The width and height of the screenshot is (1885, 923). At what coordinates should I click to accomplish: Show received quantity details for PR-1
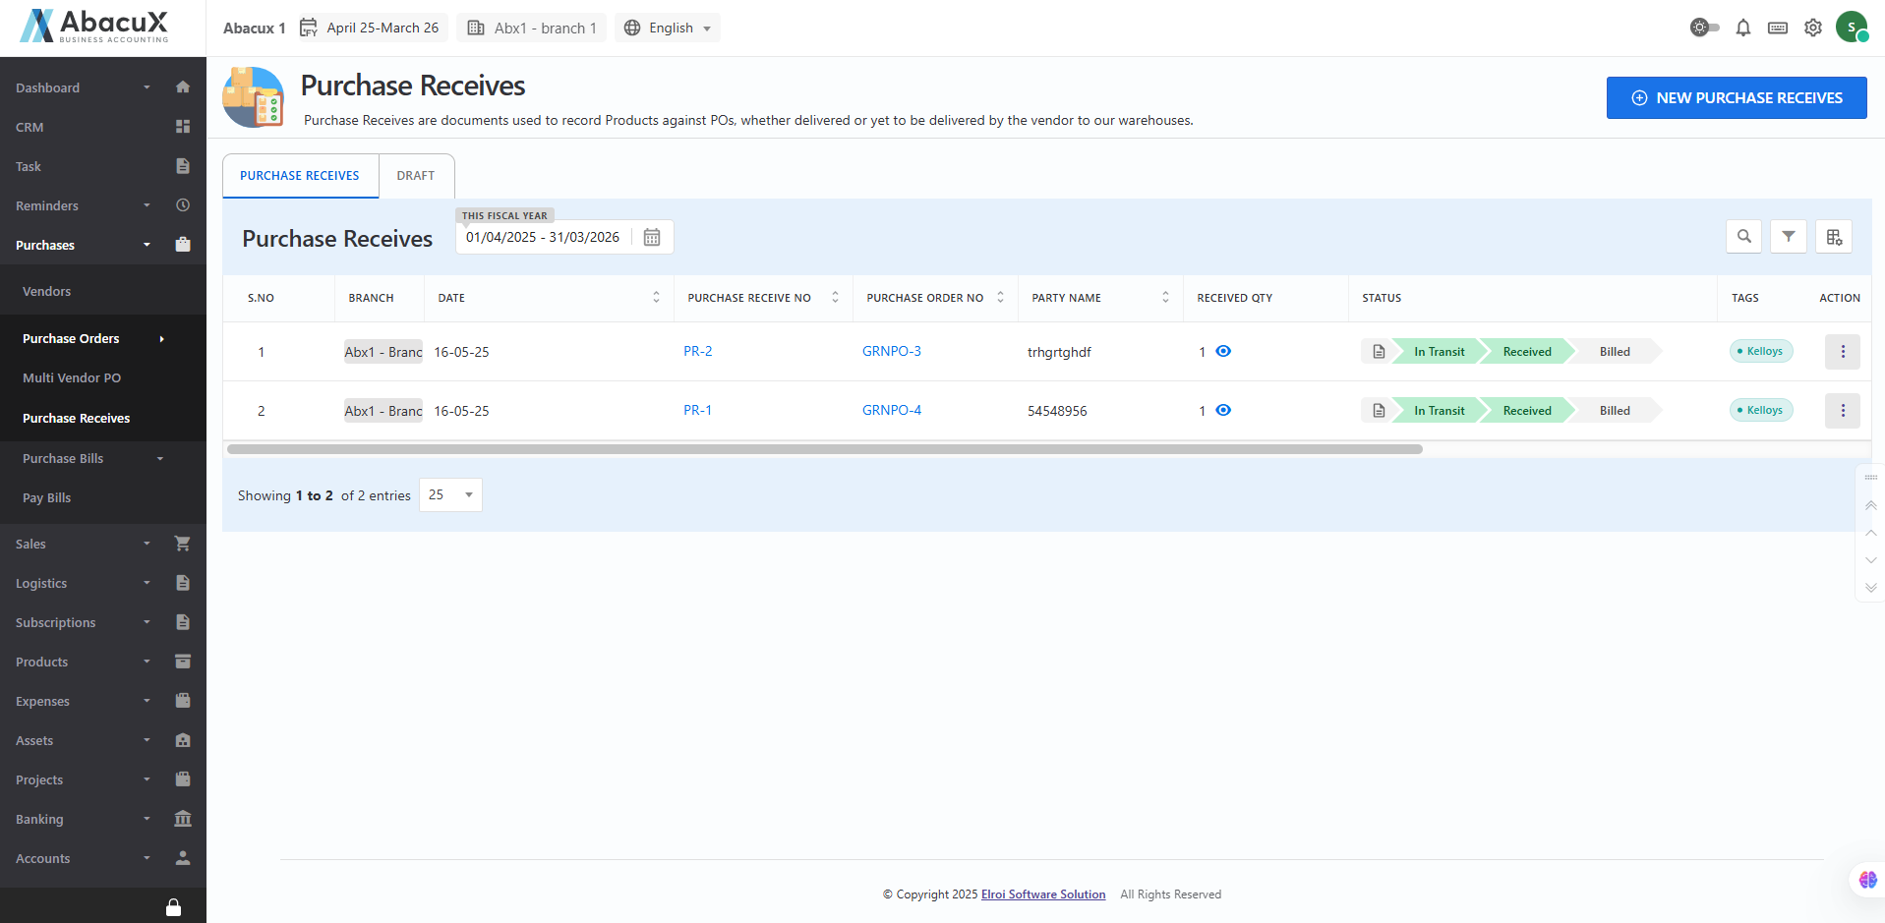1223,411
